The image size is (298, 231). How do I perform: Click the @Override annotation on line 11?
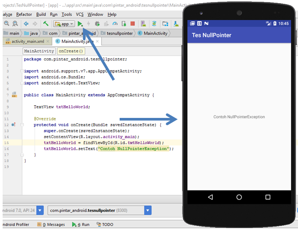(x=45, y=119)
